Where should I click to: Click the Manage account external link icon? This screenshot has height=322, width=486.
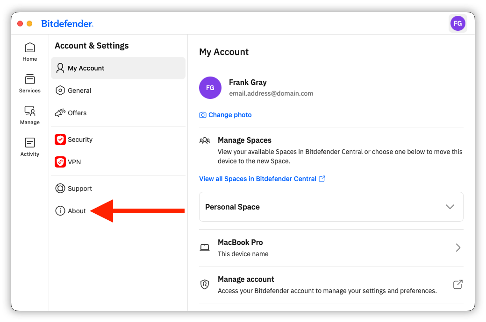pyautogui.click(x=458, y=285)
